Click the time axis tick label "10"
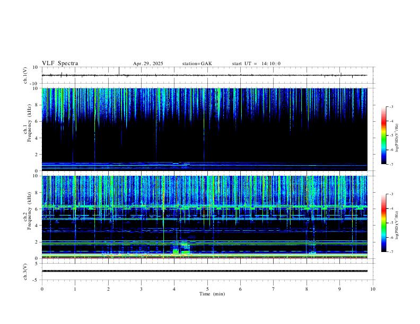Image resolution: width=420 pixels, height=324 pixels. pyautogui.click(x=373, y=289)
